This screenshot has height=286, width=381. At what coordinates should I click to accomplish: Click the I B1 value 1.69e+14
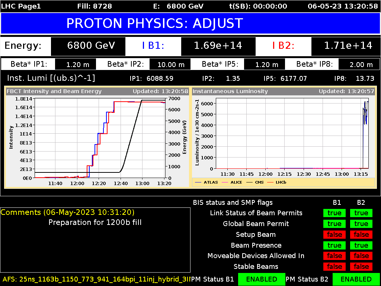(x=218, y=46)
